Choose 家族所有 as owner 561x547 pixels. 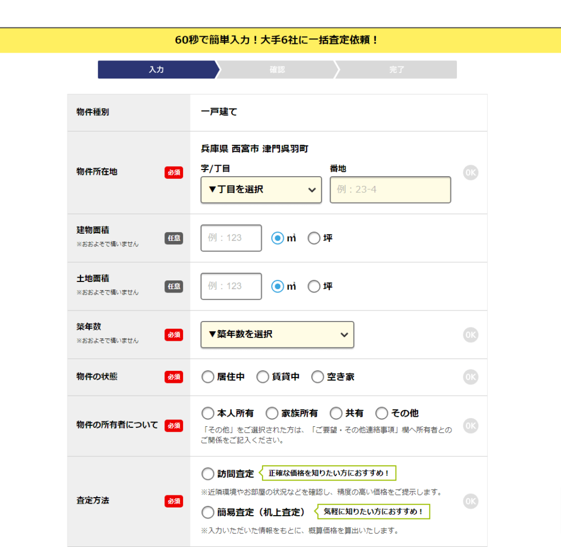coord(272,413)
